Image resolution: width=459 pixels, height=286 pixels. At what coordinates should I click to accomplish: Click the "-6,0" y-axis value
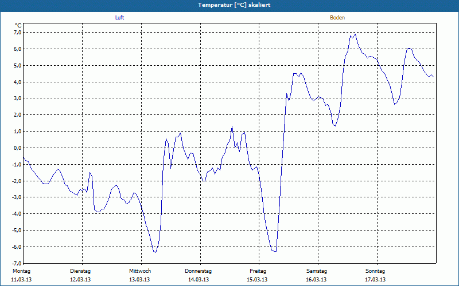(17, 247)
